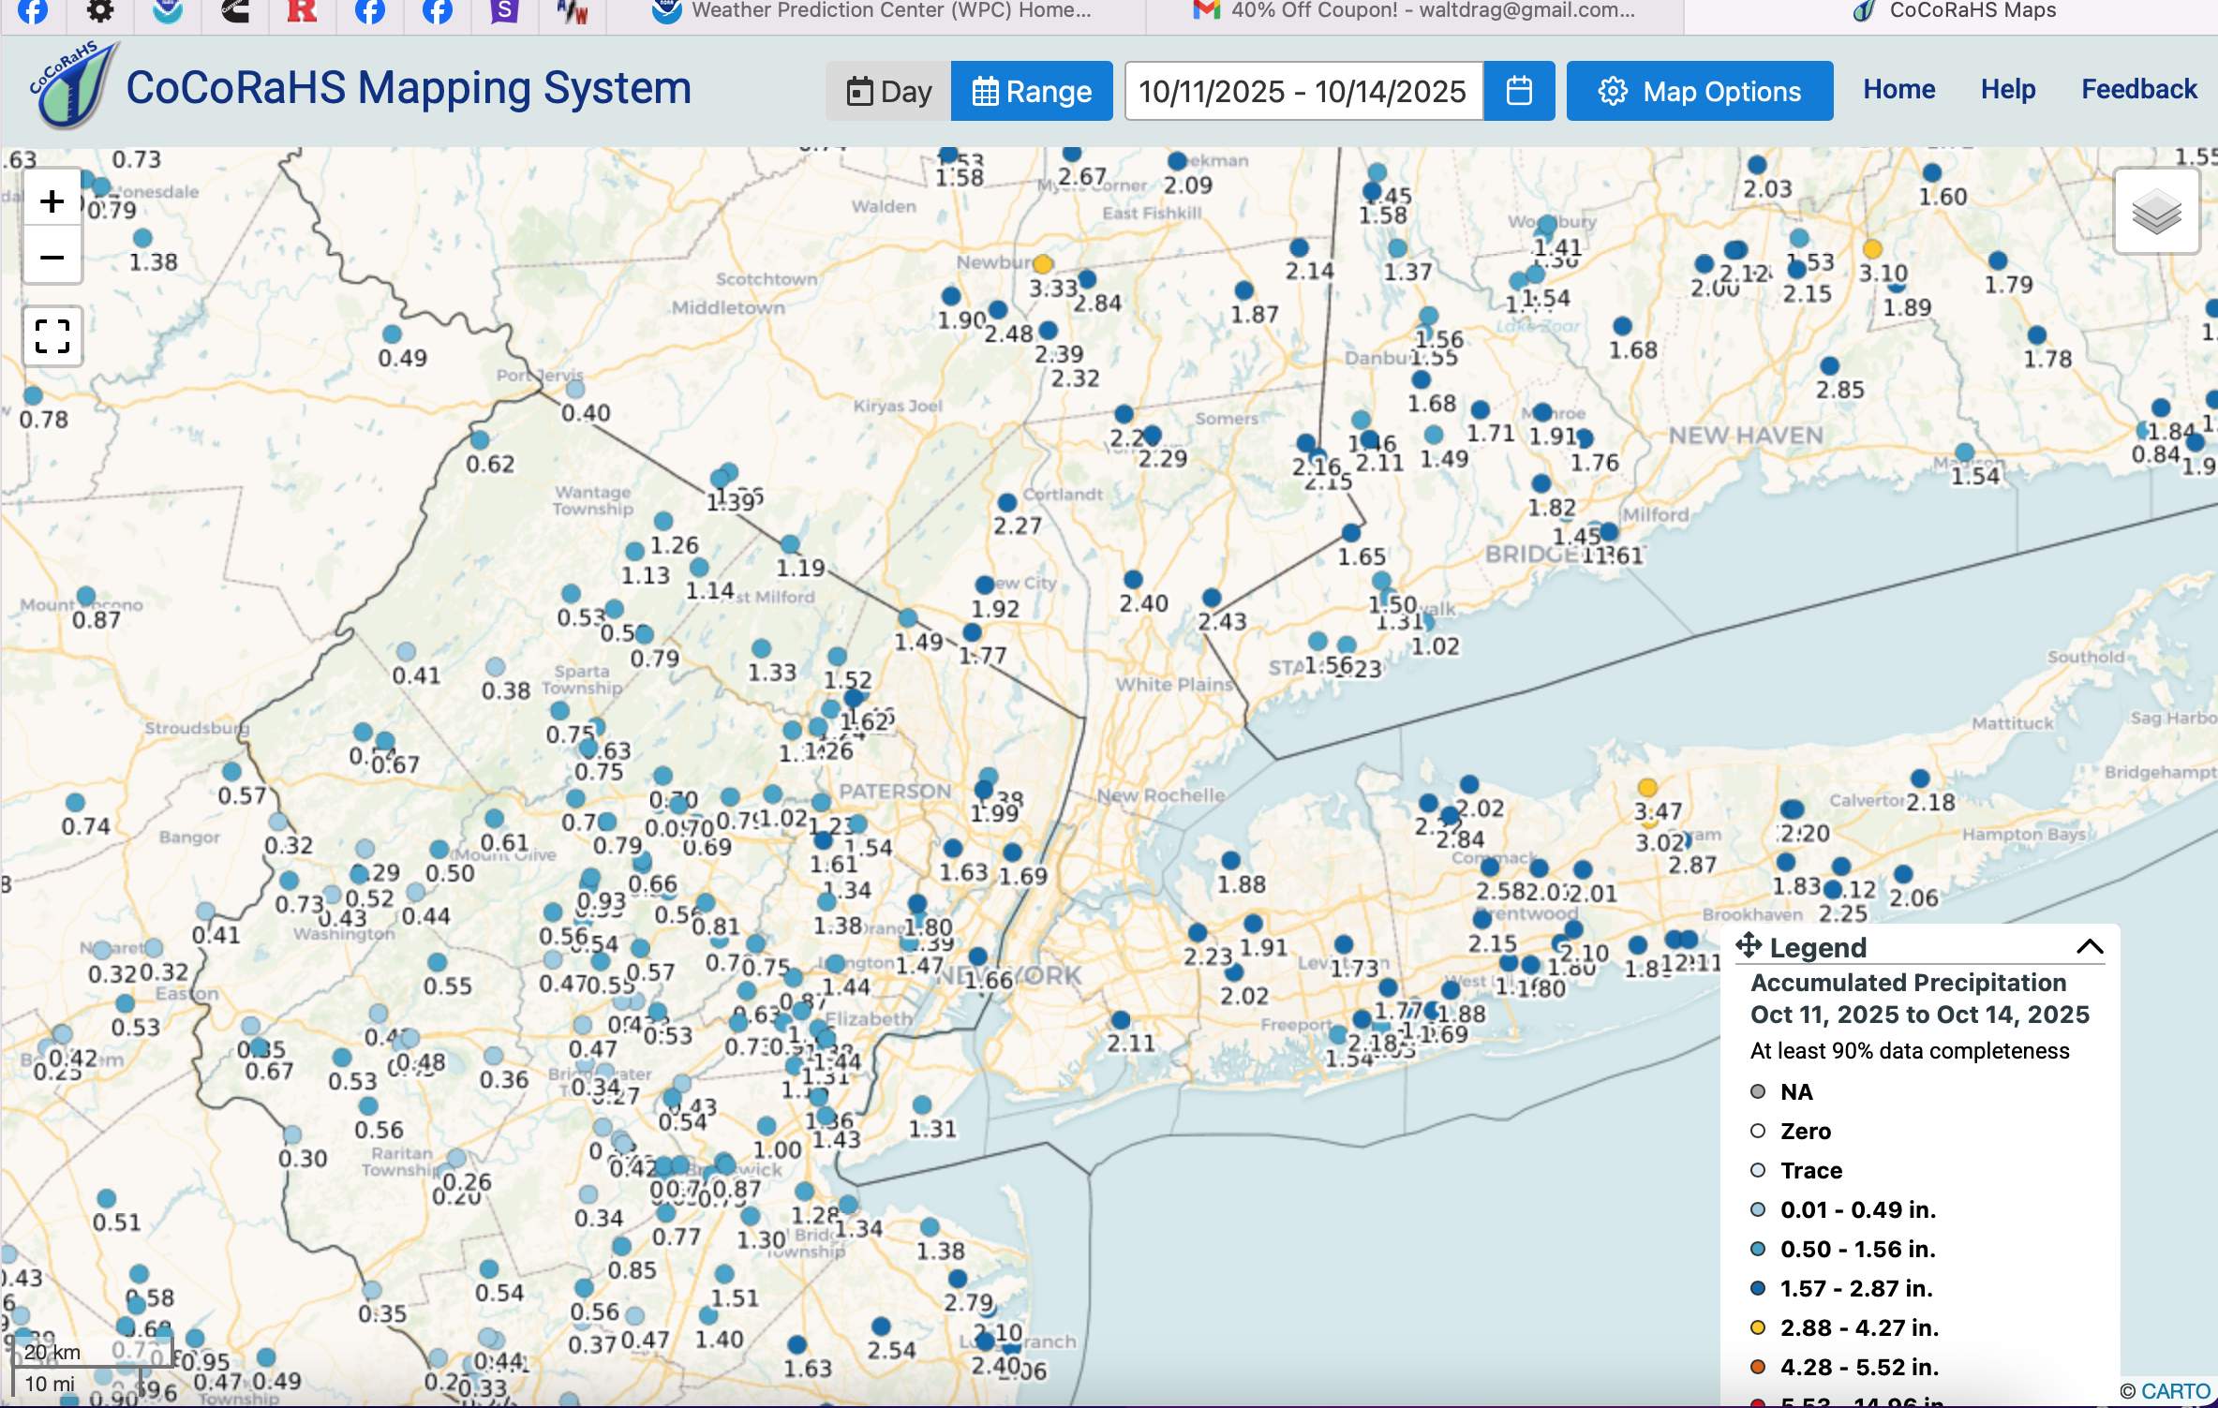Zoom in on the map

[x=52, y=201]
